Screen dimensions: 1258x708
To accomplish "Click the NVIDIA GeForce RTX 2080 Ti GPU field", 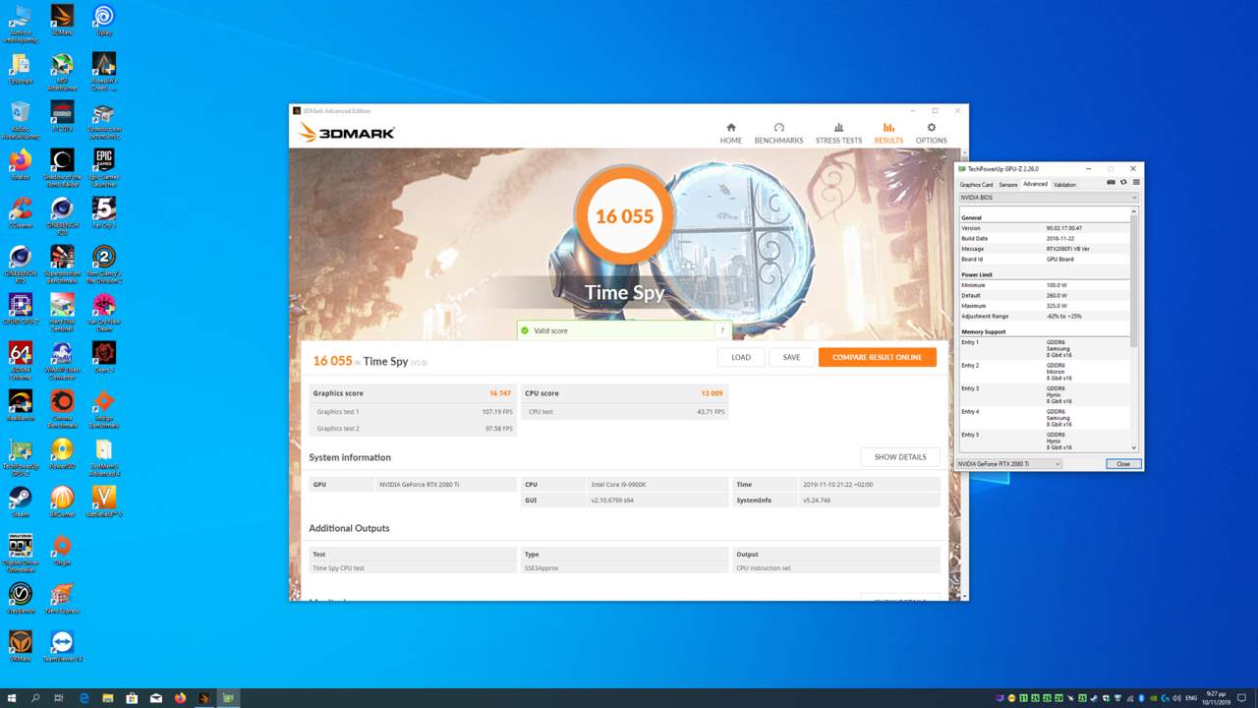I will click(446, 485).
